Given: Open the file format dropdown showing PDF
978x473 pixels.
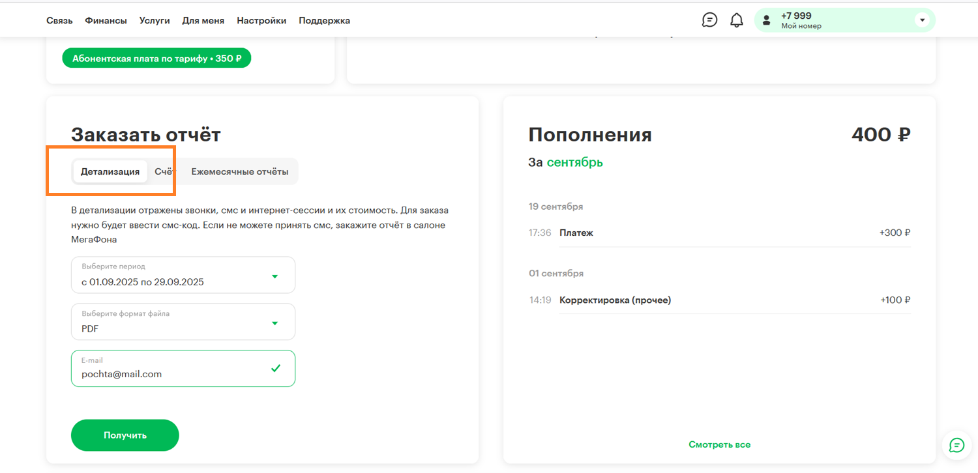Looking at the screenshot, I should pyautogui.click(x=183, y=321).
